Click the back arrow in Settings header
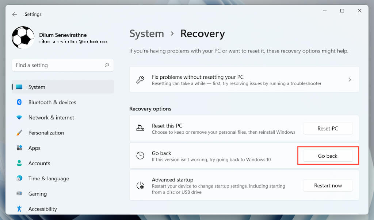The image size is (374, 220). coord(15,14)
